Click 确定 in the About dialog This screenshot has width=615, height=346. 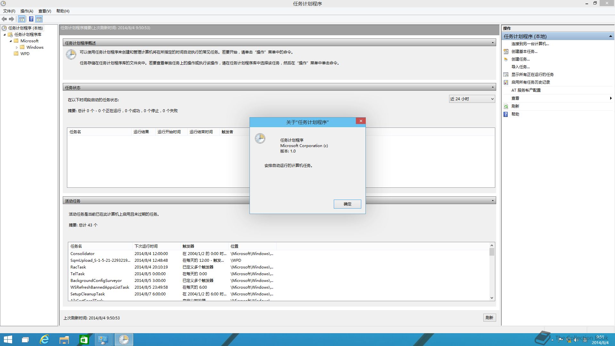(x=348, y=204)
